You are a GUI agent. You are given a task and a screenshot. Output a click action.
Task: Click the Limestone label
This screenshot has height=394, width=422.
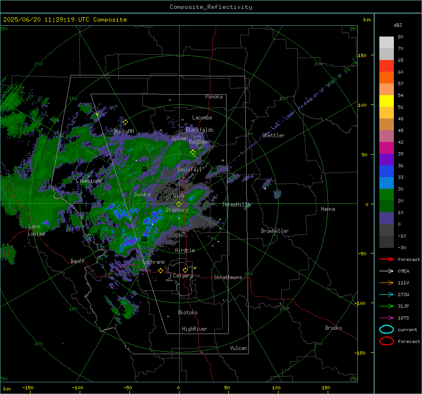pos(89,181)
